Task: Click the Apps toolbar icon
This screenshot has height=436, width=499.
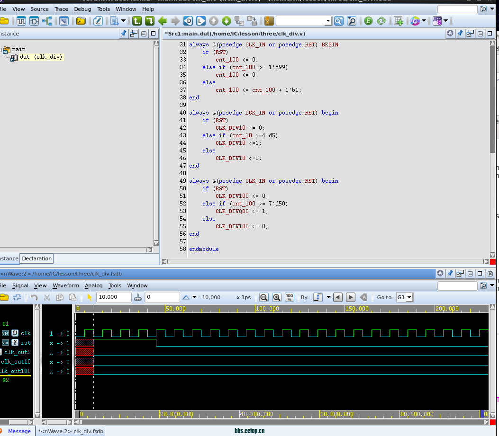Action: 437,21
